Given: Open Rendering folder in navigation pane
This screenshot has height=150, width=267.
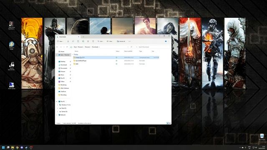Looking at the screenshot, I should click(63, 85).
